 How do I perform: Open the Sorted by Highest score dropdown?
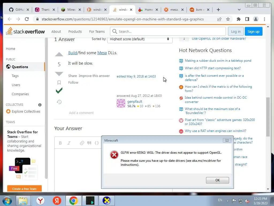[x=140, y=39]
